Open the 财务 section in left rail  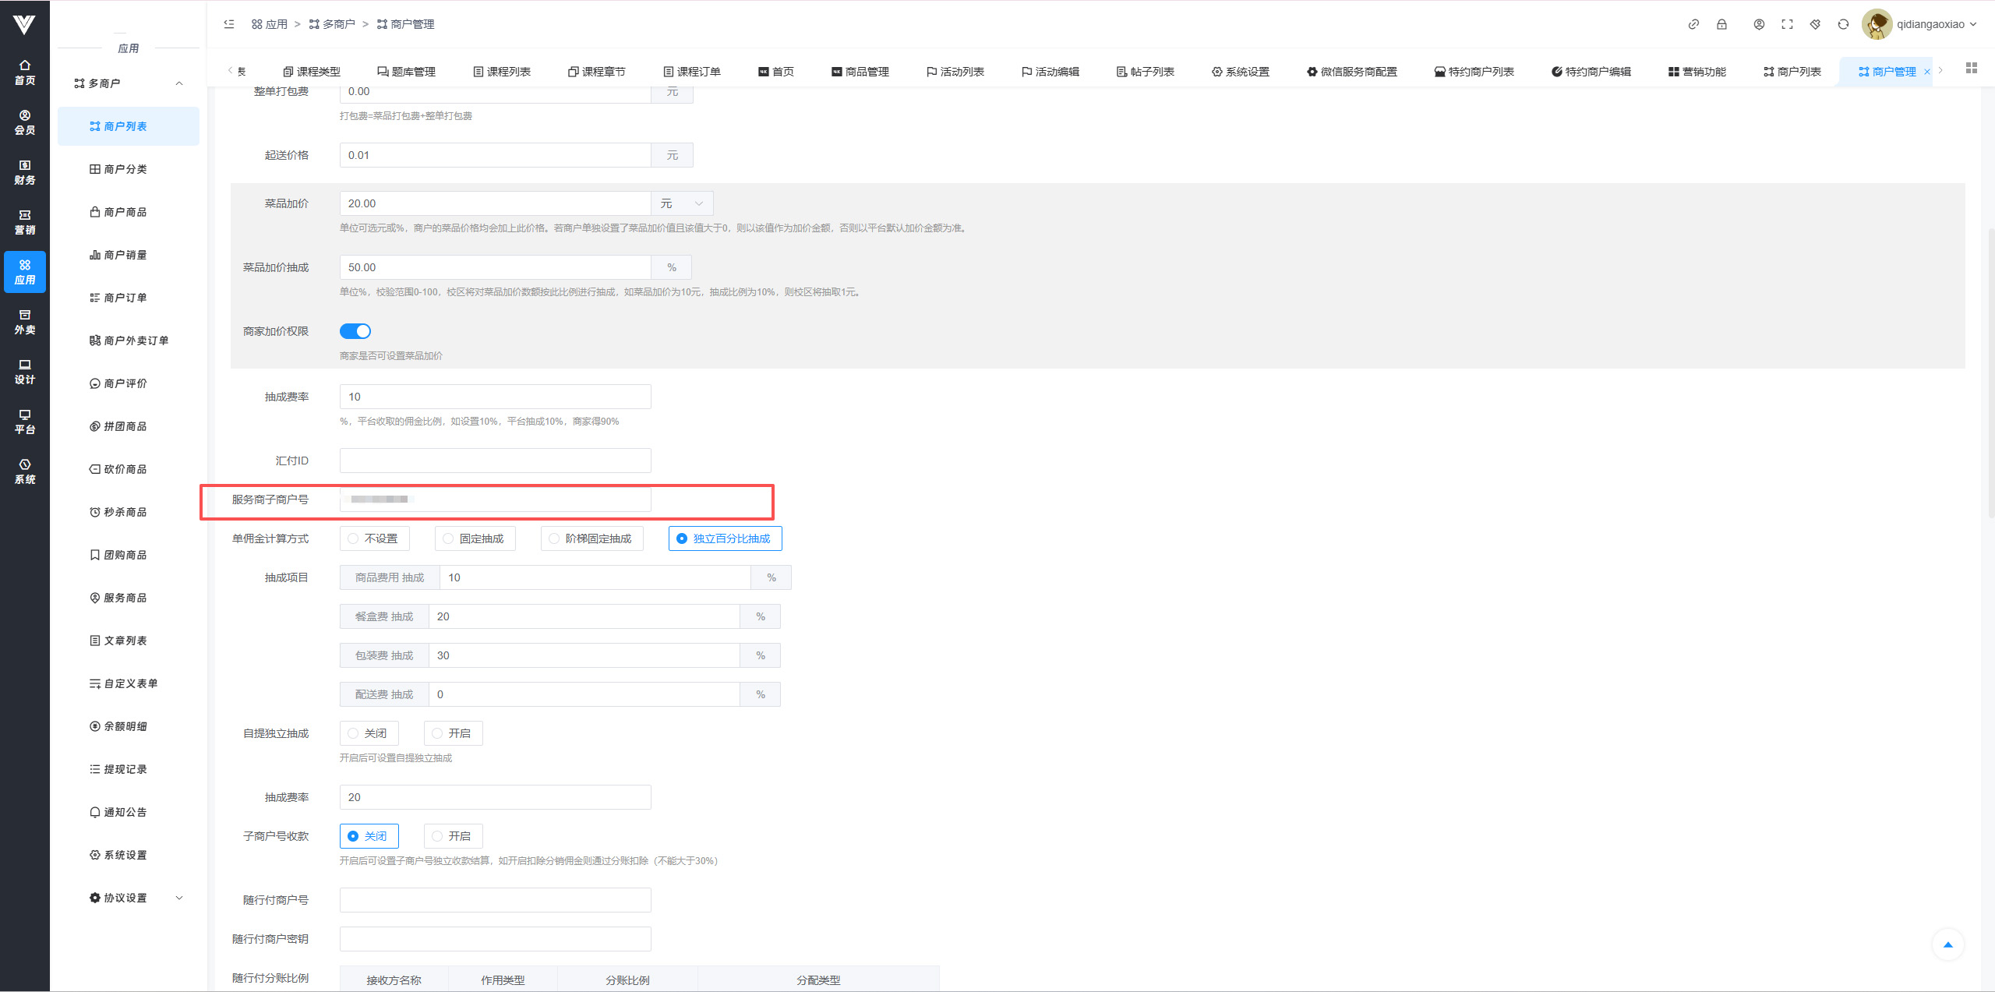click(25, 172)
